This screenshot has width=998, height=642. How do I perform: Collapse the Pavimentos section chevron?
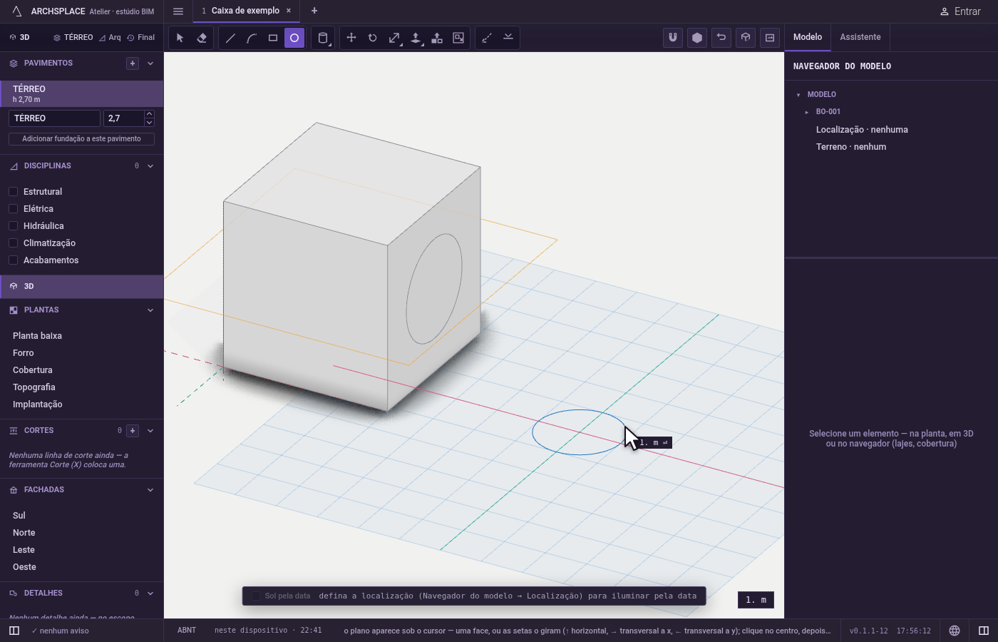click(150, 63)
